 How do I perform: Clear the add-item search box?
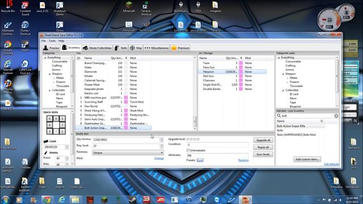coord(336,116)
